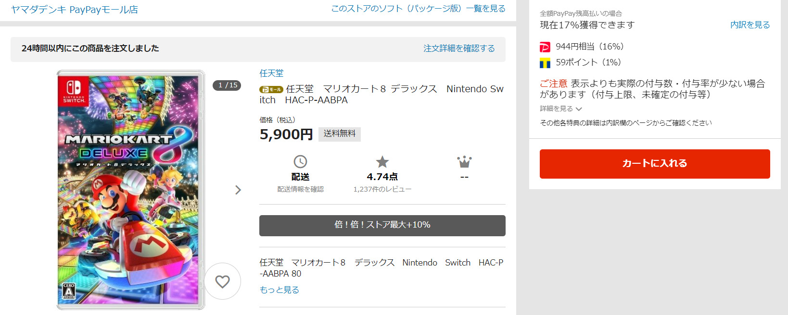Screen dimensions: 788x315
Task: Open このストアのソフト一覧を見る link
Action: tap(418, 9)
